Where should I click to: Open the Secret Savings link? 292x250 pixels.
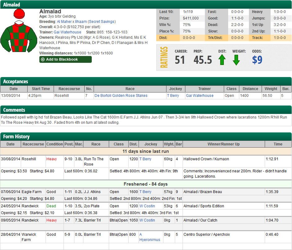coord(102,22)
